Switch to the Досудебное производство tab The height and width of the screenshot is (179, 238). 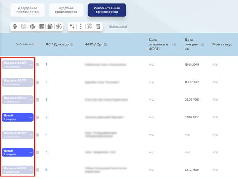tap(28, 10)
